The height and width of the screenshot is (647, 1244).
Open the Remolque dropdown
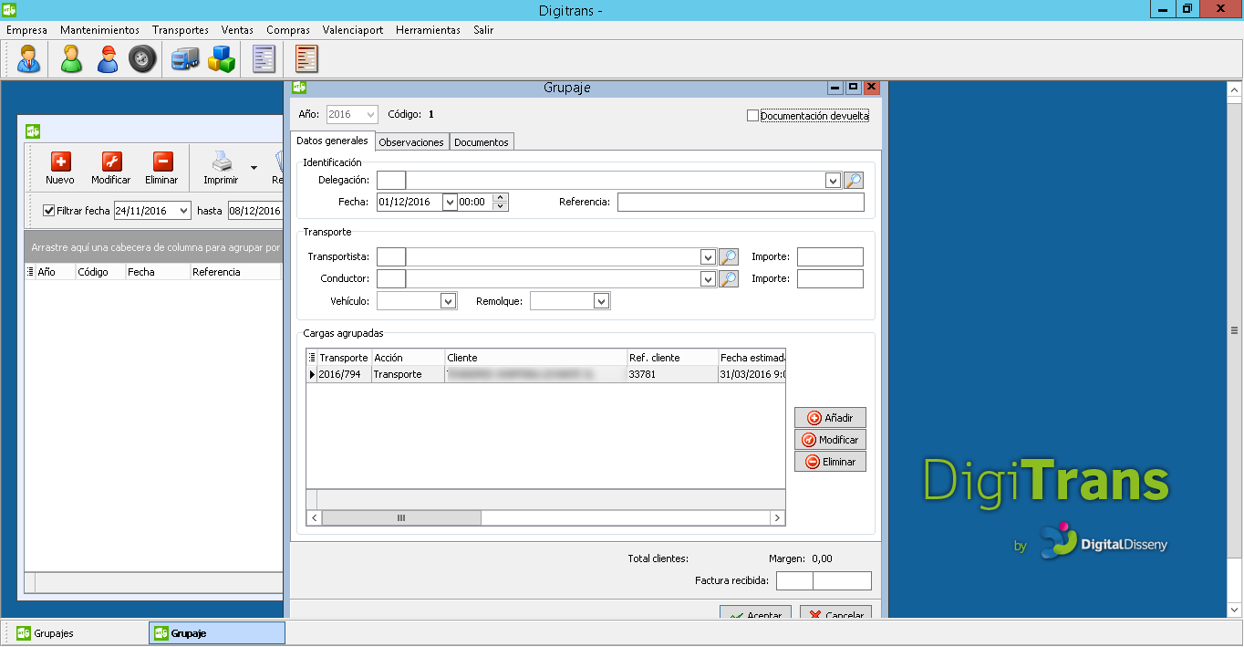coord(601,301)
